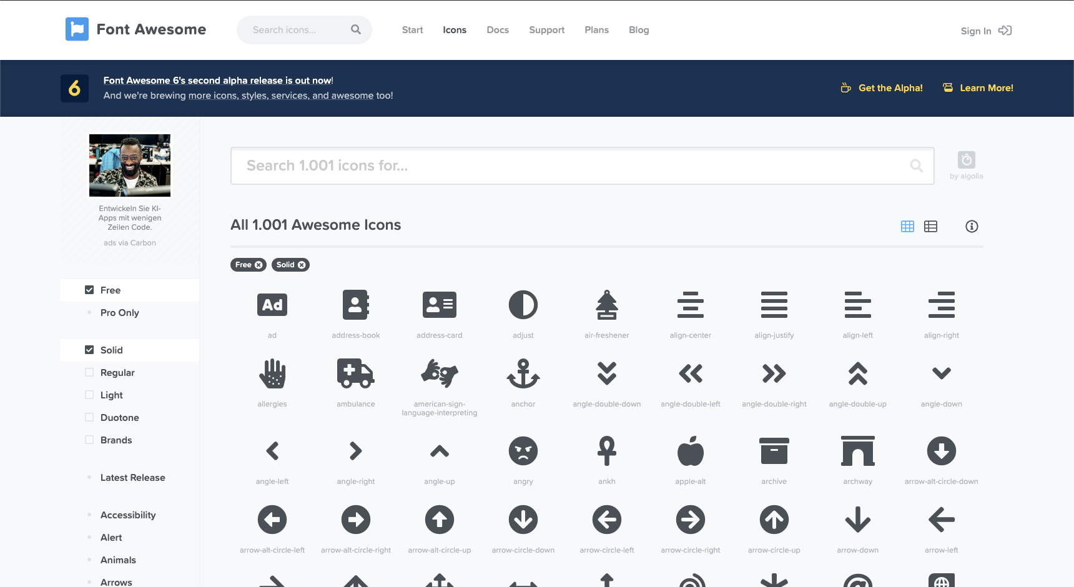Screen dimensions: 1074x587
Task: Select the angle-double-right icon
Action: (774, 373)
